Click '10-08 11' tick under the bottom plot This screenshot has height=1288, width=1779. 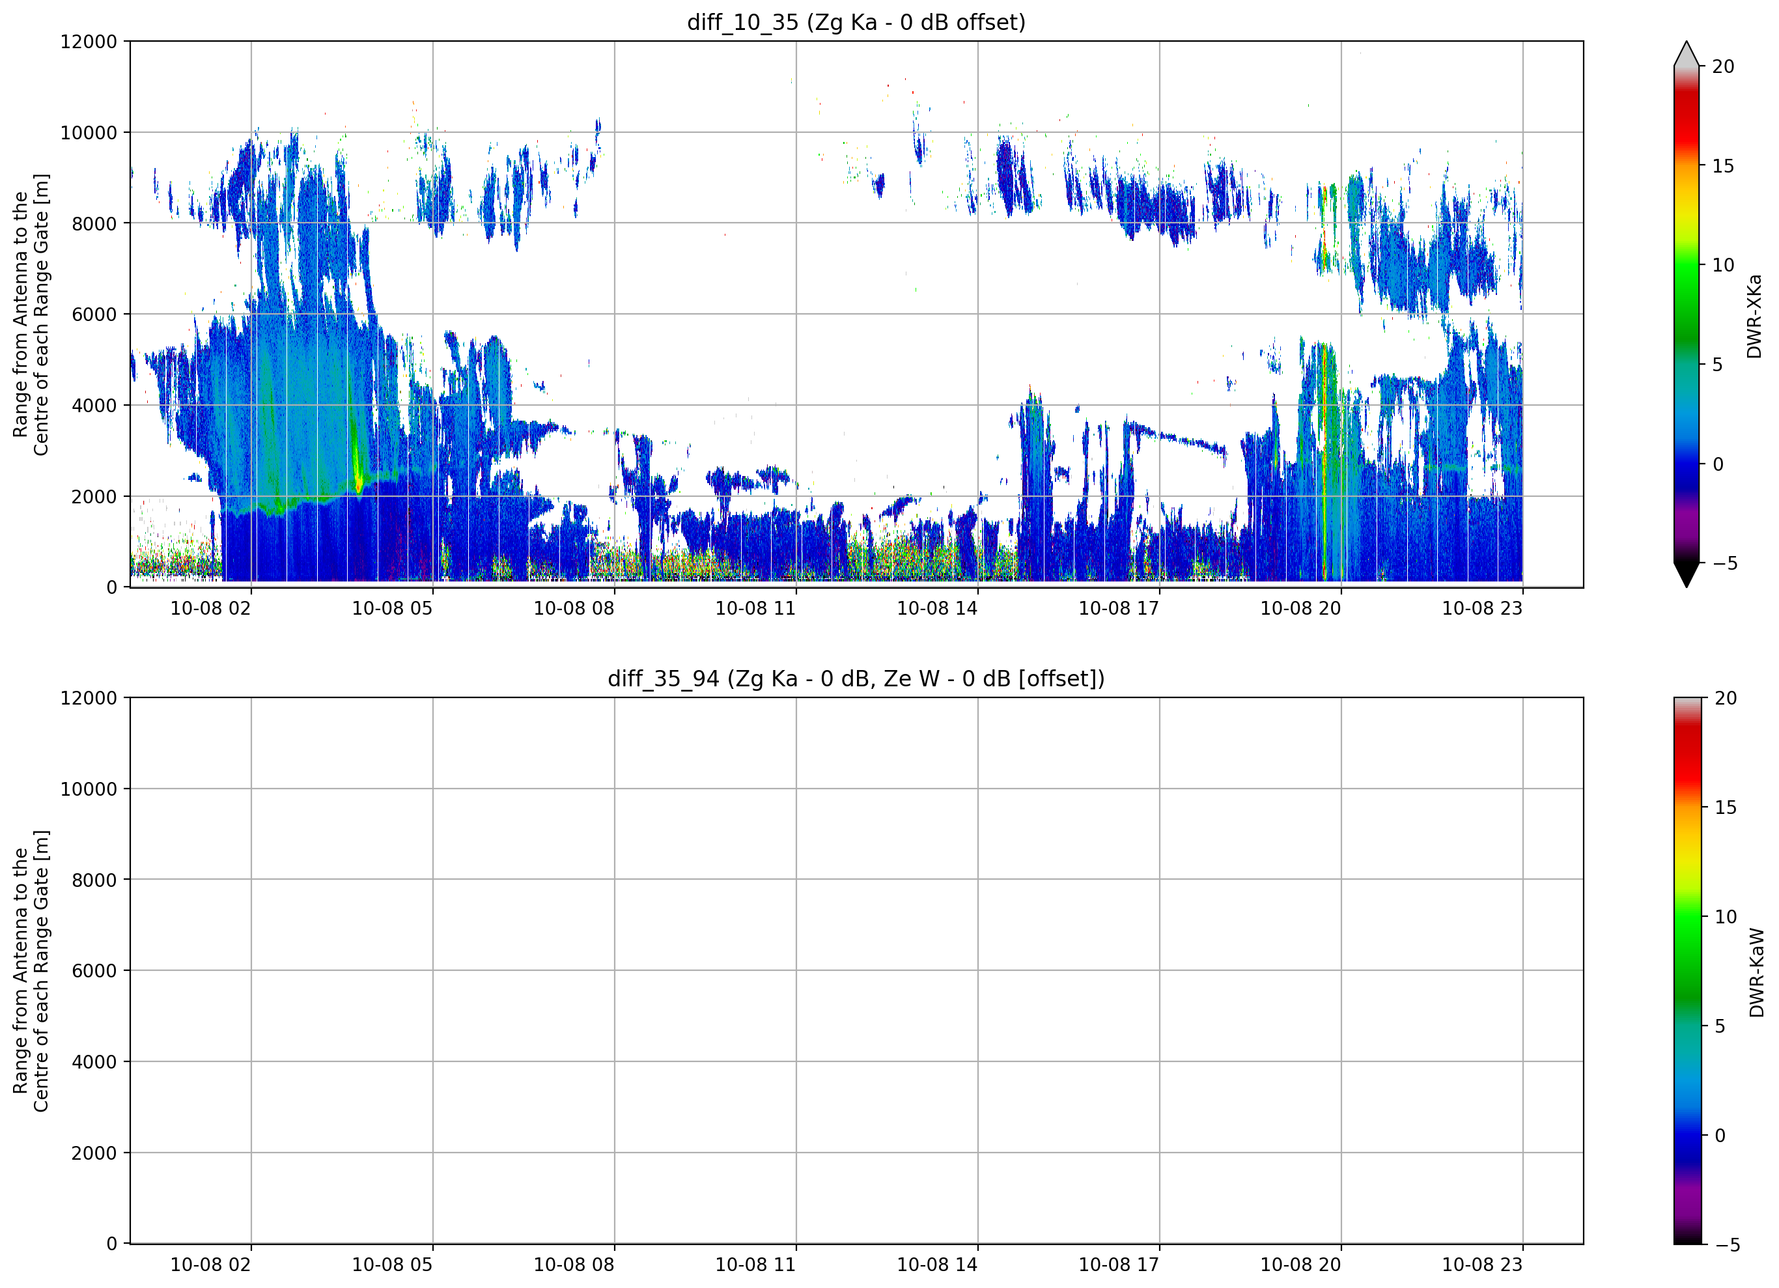(x=755, y=1265)
